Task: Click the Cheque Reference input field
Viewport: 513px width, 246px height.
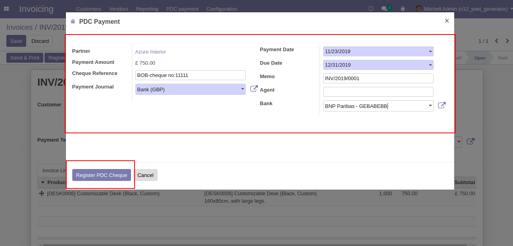Action: click(x=190, y=75)
